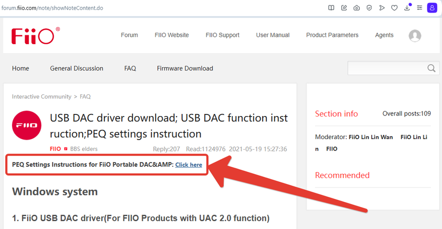This screenshot has height=229, width=442.
Task: Select the Firmware Download tab
Action: pyautogui.click(x=185, y=68)
